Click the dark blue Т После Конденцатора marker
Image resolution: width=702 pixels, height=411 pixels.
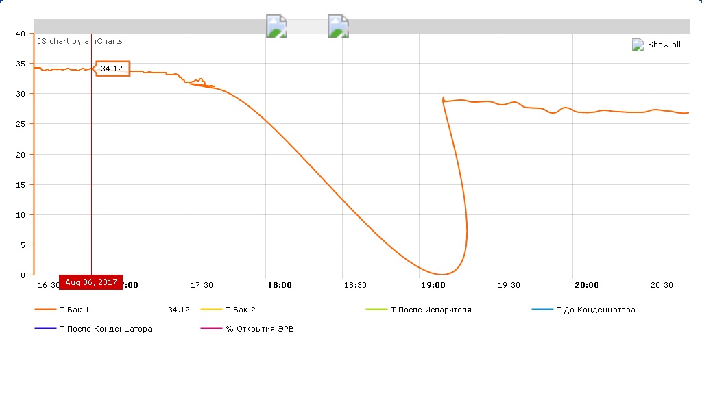tap(45, 329)
